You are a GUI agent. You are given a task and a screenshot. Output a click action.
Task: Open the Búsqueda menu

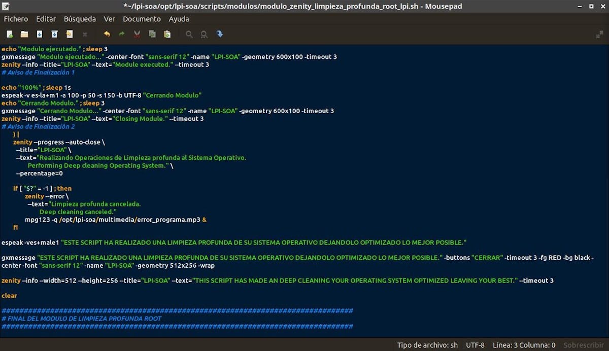80,19
